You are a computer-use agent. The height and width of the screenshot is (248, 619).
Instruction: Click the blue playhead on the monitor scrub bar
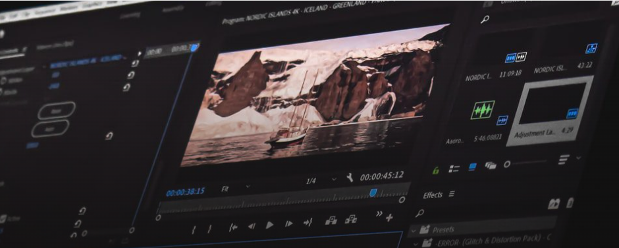click(x=373, y=193)
